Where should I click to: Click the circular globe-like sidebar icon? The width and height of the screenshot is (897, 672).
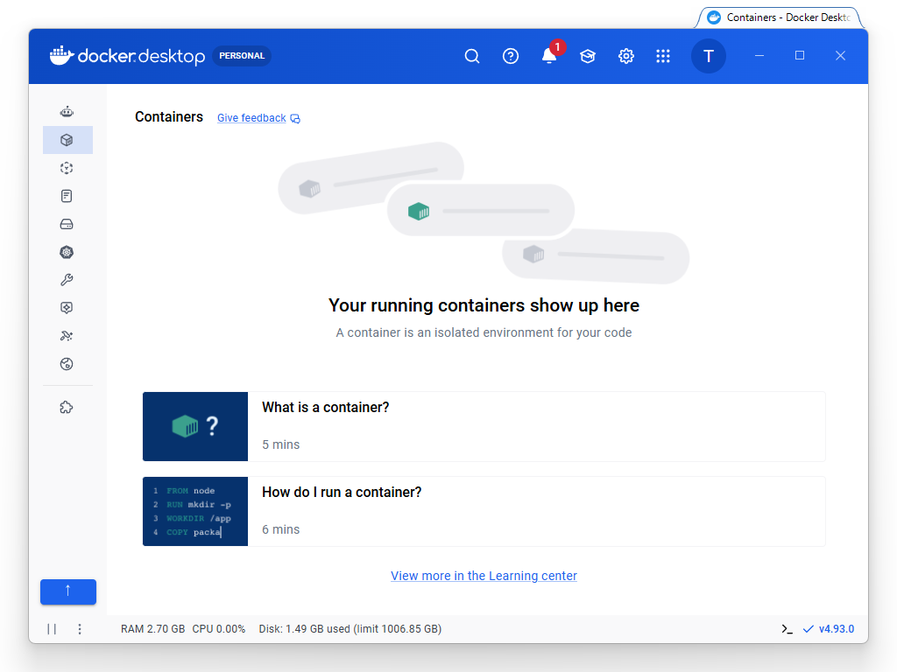coord(67,364)
